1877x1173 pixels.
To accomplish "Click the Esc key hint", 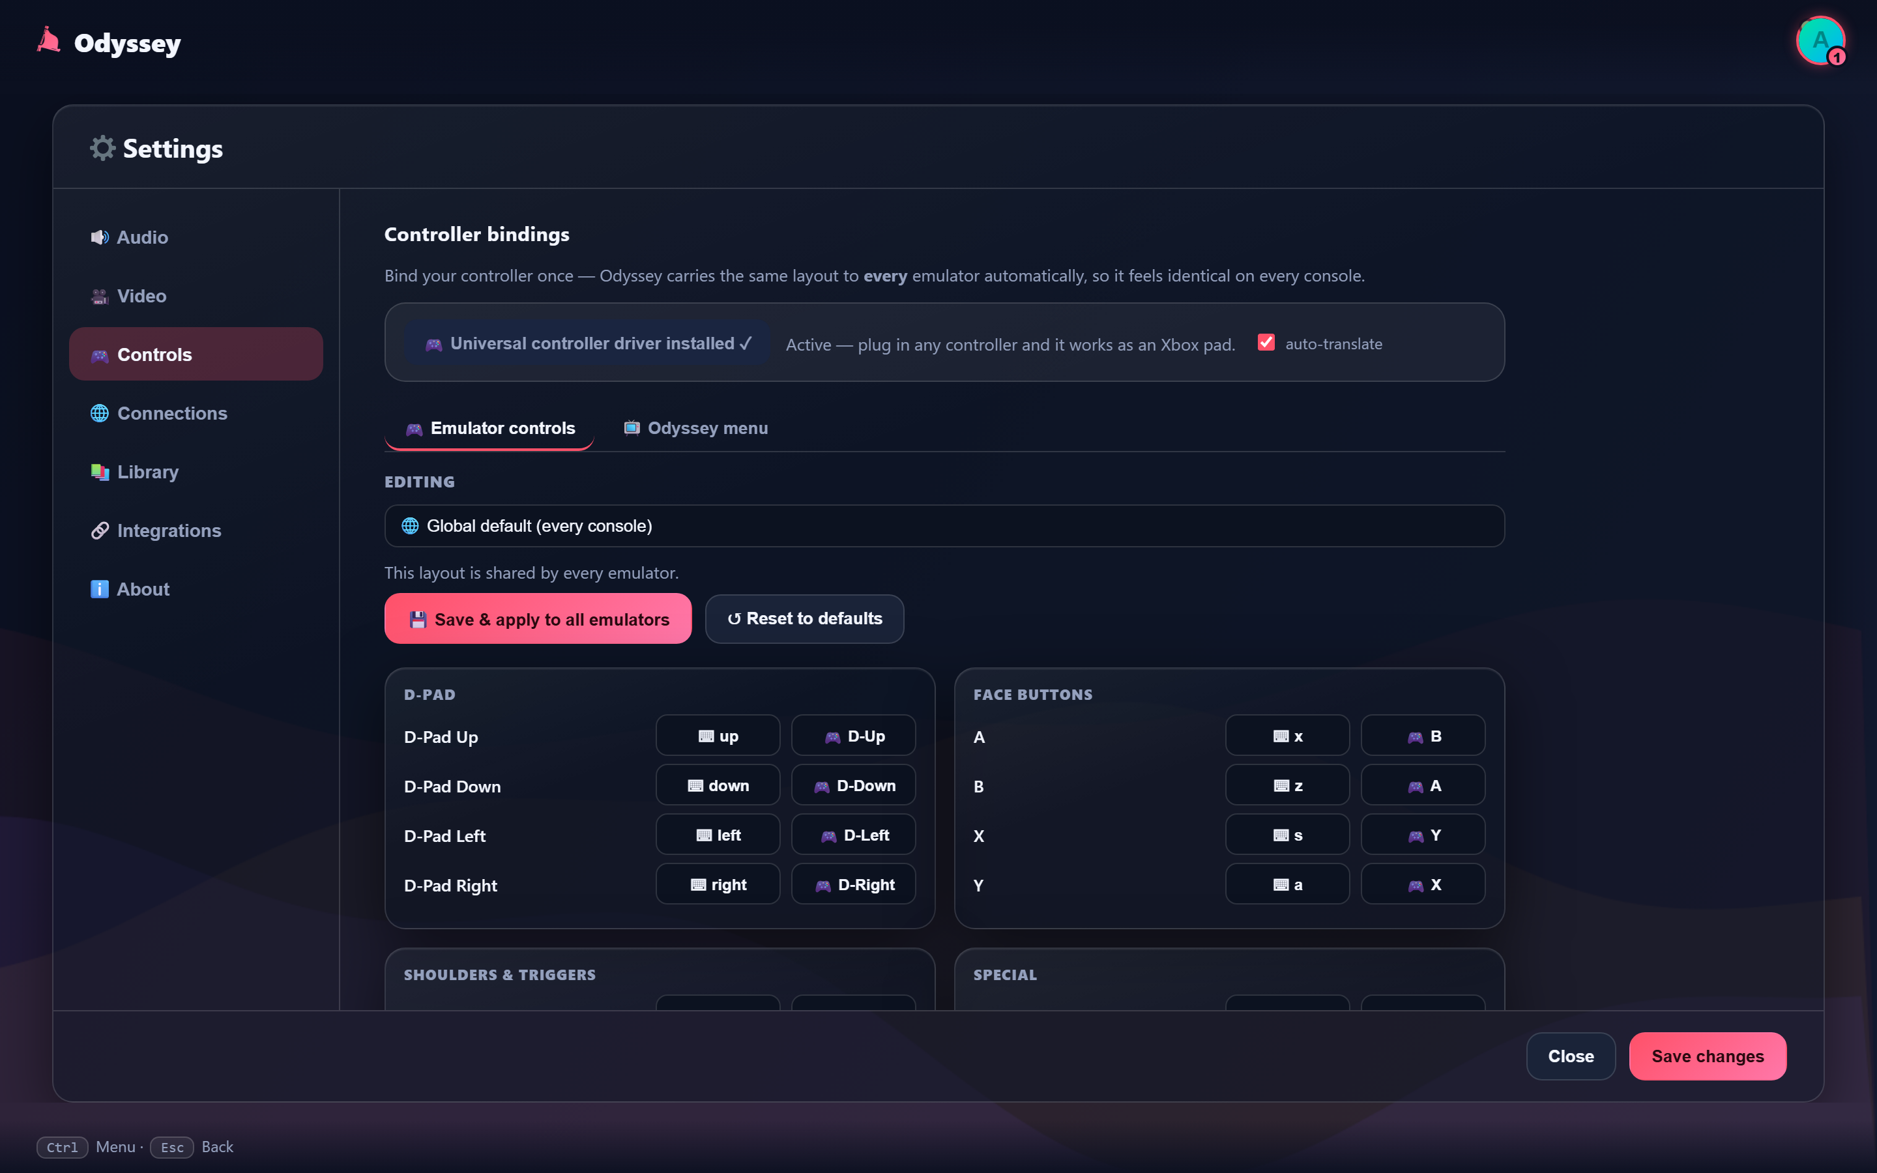I will [x=171, y=1148].
